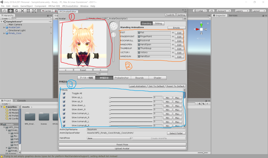The width and height of the screenshot is (268, 158).
Task: Click the Reset Pose button
Action: (122, 144)
